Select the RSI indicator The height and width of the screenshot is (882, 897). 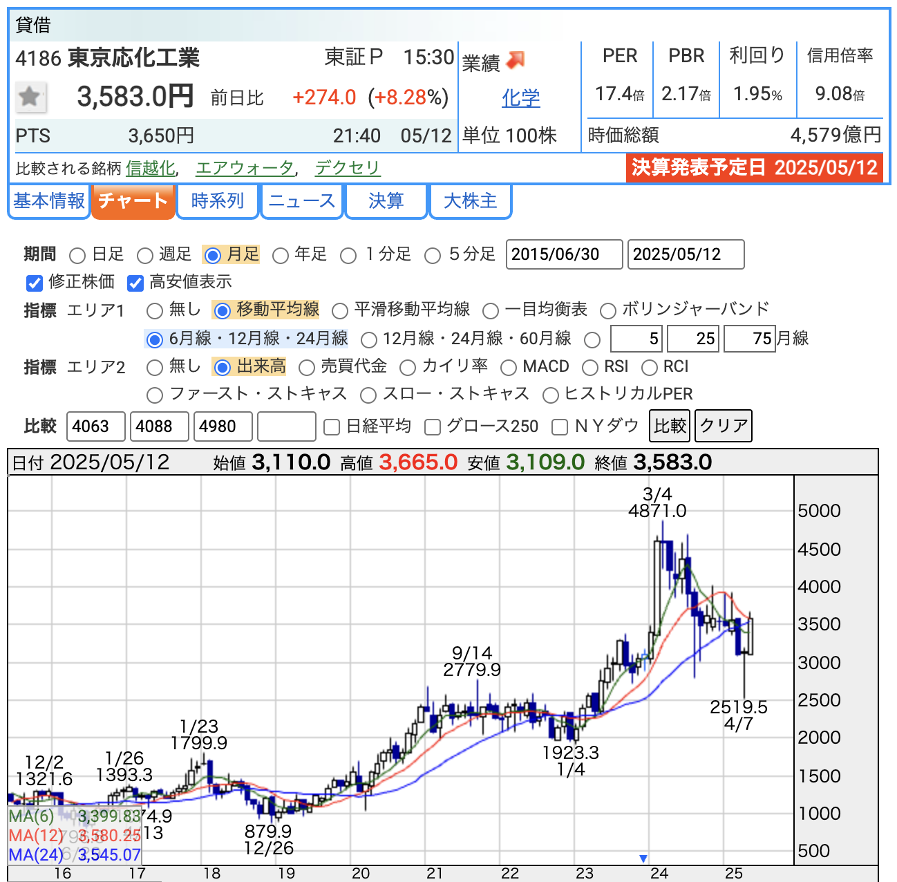tap(590, 367)
